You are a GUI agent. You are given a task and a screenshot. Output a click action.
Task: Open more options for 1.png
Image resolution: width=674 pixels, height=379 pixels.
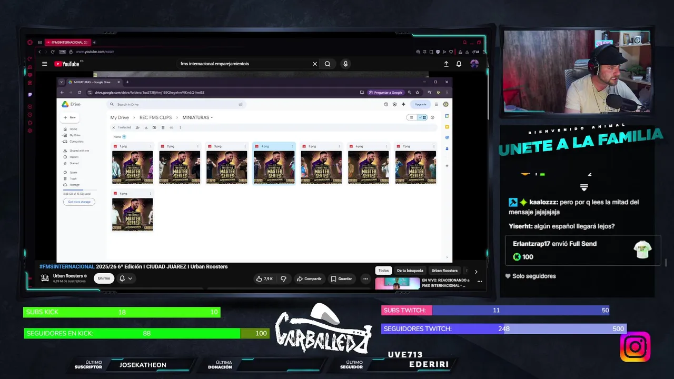click(151, 146)
